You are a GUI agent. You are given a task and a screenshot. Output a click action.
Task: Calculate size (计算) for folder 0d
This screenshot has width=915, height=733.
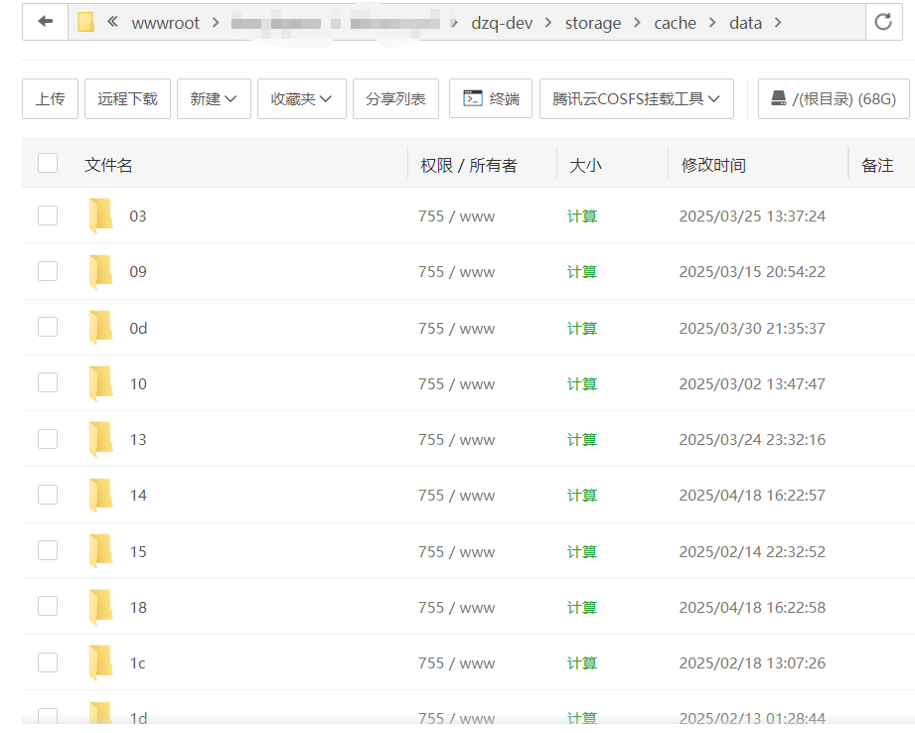click(x=582, y=328)
